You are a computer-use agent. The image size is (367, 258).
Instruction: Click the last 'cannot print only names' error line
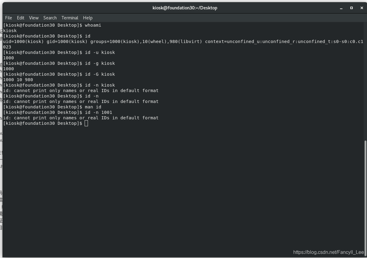[81, 118]
